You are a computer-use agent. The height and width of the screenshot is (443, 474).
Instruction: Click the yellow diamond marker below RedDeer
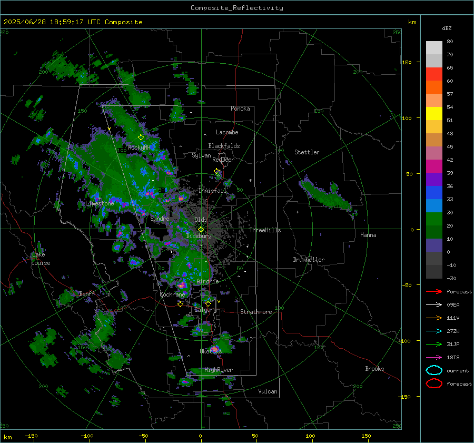click(x=216, y=171)
